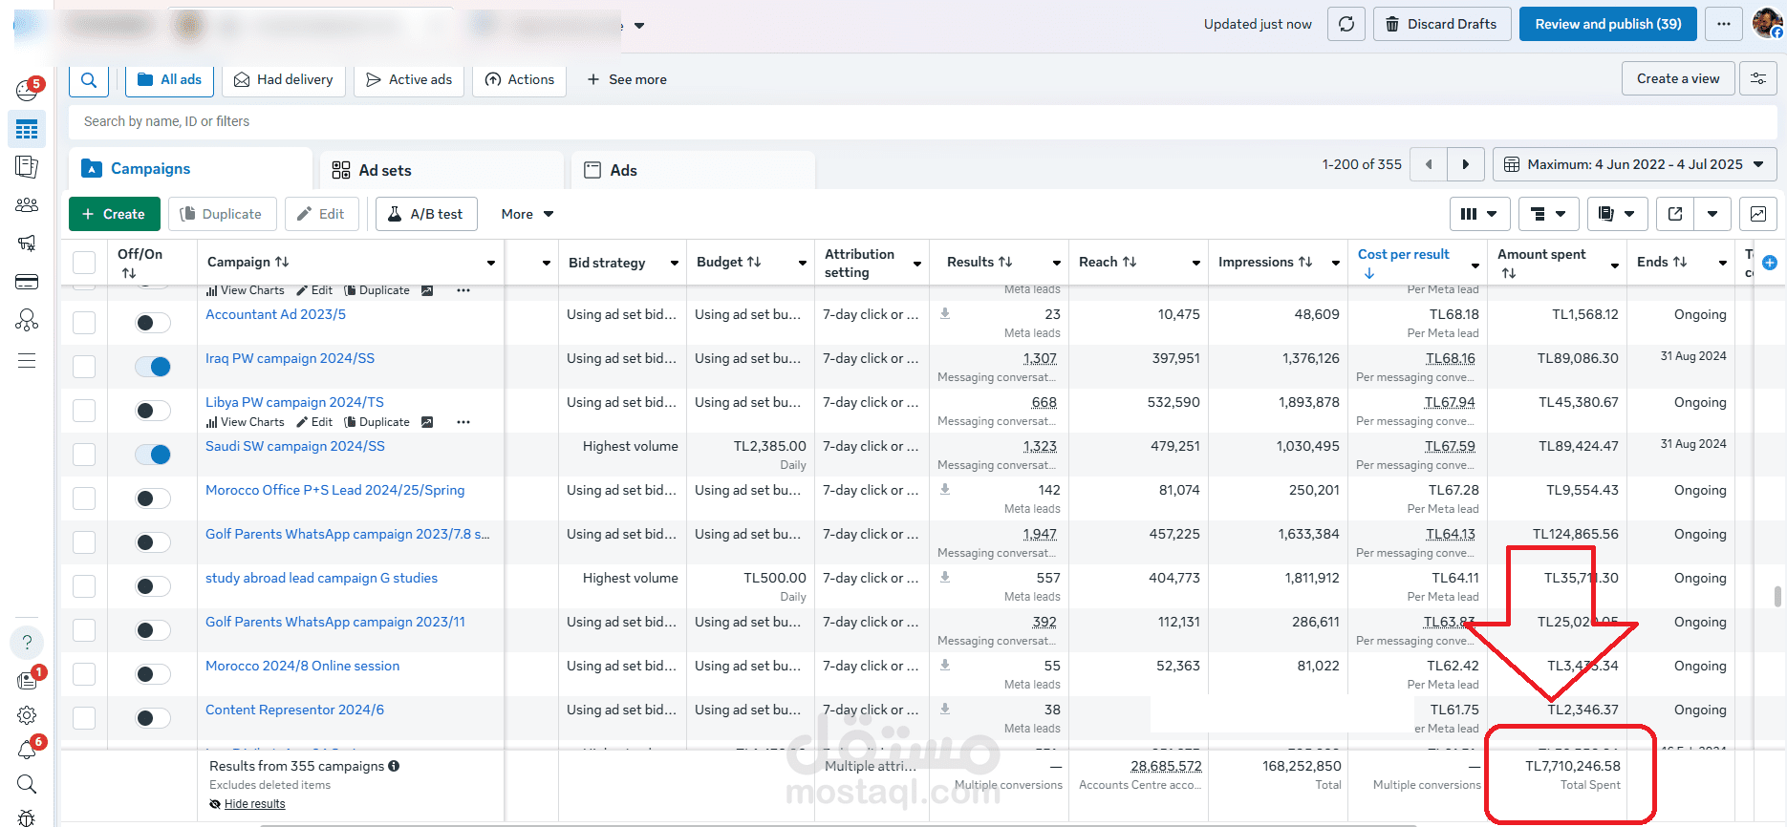Toggle off Saudi SW campaign 2024/SS
1787x827 pixels.
pyautogui.click(x=153, y=455)
